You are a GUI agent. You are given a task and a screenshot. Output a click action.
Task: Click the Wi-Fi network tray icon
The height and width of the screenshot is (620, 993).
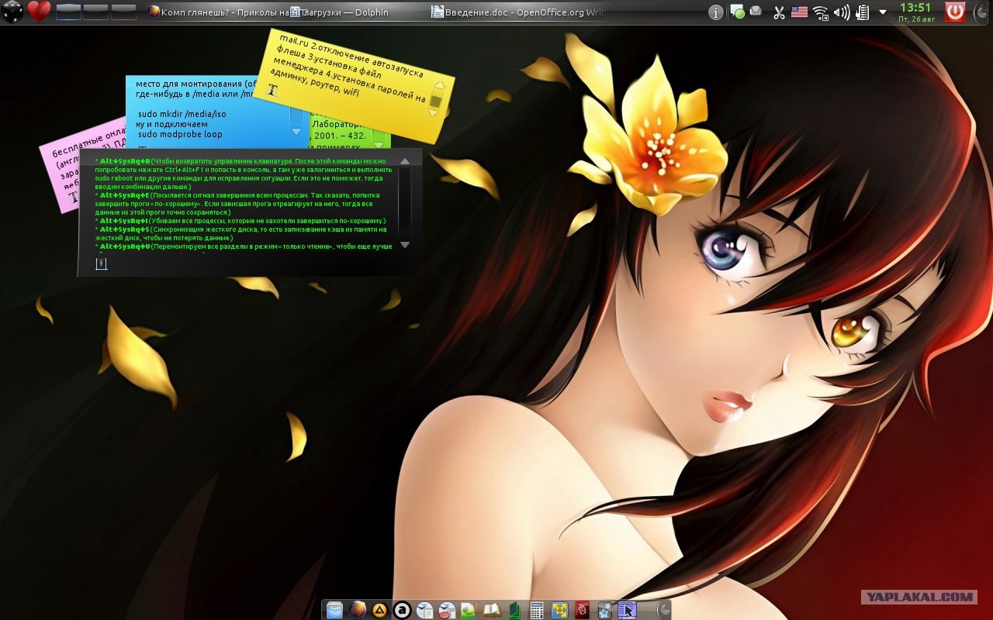(821, 12)
